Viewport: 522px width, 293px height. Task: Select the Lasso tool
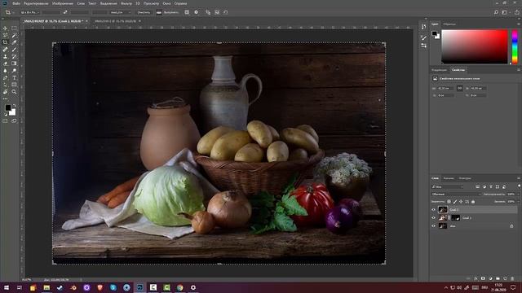coord(5,35)
